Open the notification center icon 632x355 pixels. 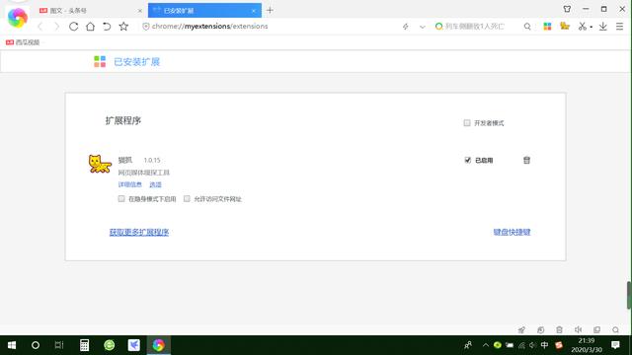point(615,345)
